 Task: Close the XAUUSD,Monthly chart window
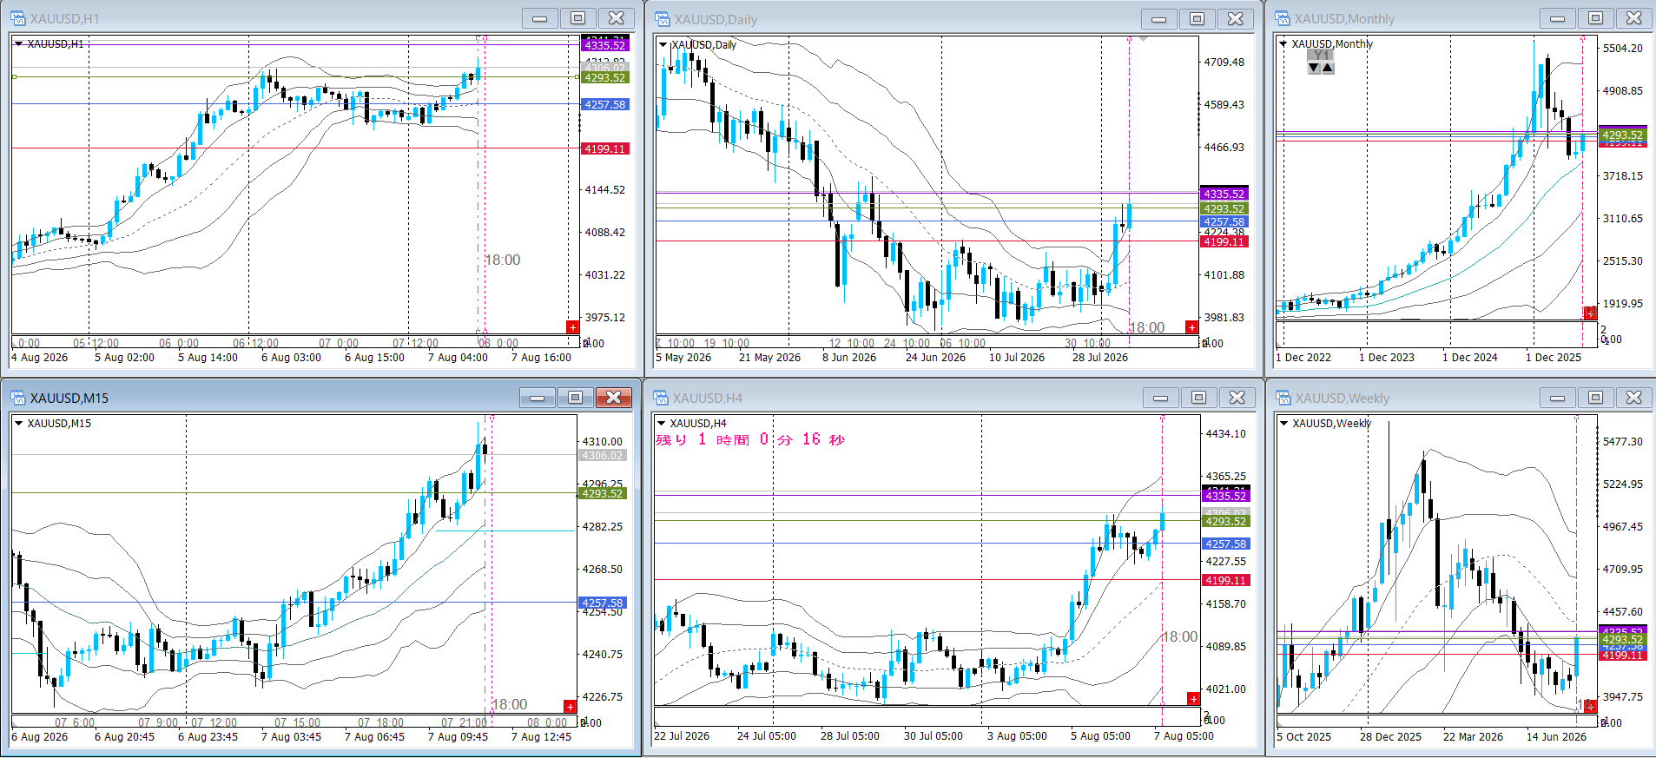point(1634,18)
